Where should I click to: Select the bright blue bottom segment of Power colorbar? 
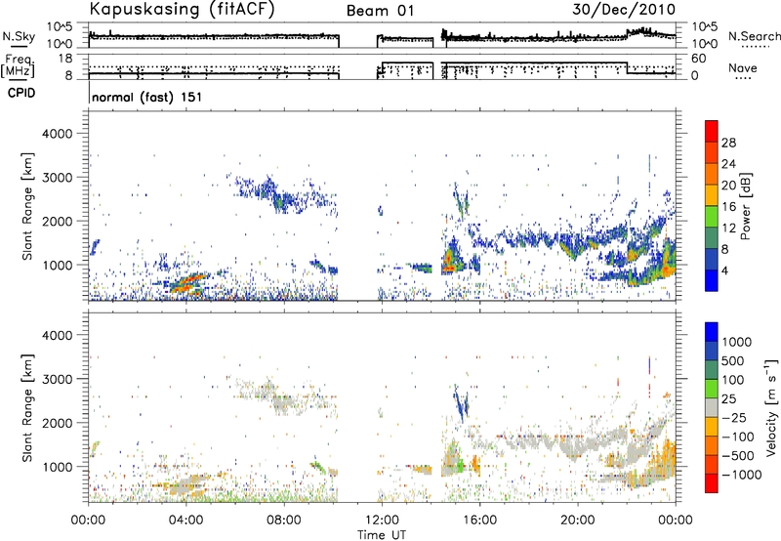pos(712,280)
